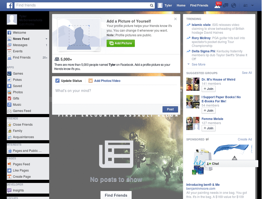Click sidebar profile picture thumbnail
The image size is (265, 199).
(x=12, y=19)
